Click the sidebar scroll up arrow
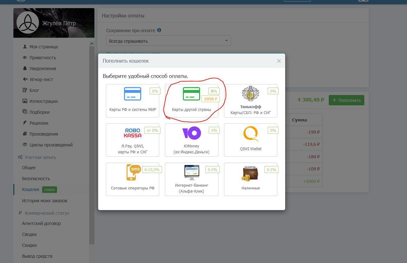 [92, 44]
